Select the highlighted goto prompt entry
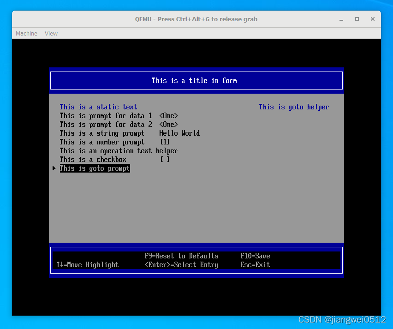Screen dimensions: 393x329 (95, 169)
